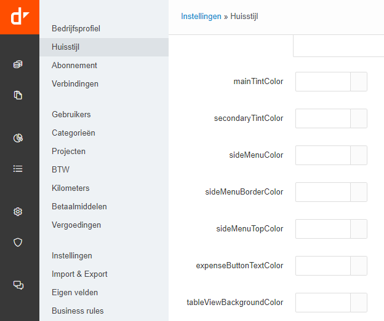Click the sideMenuColor text field
384x321 pixels.
(x=323, y=155)
